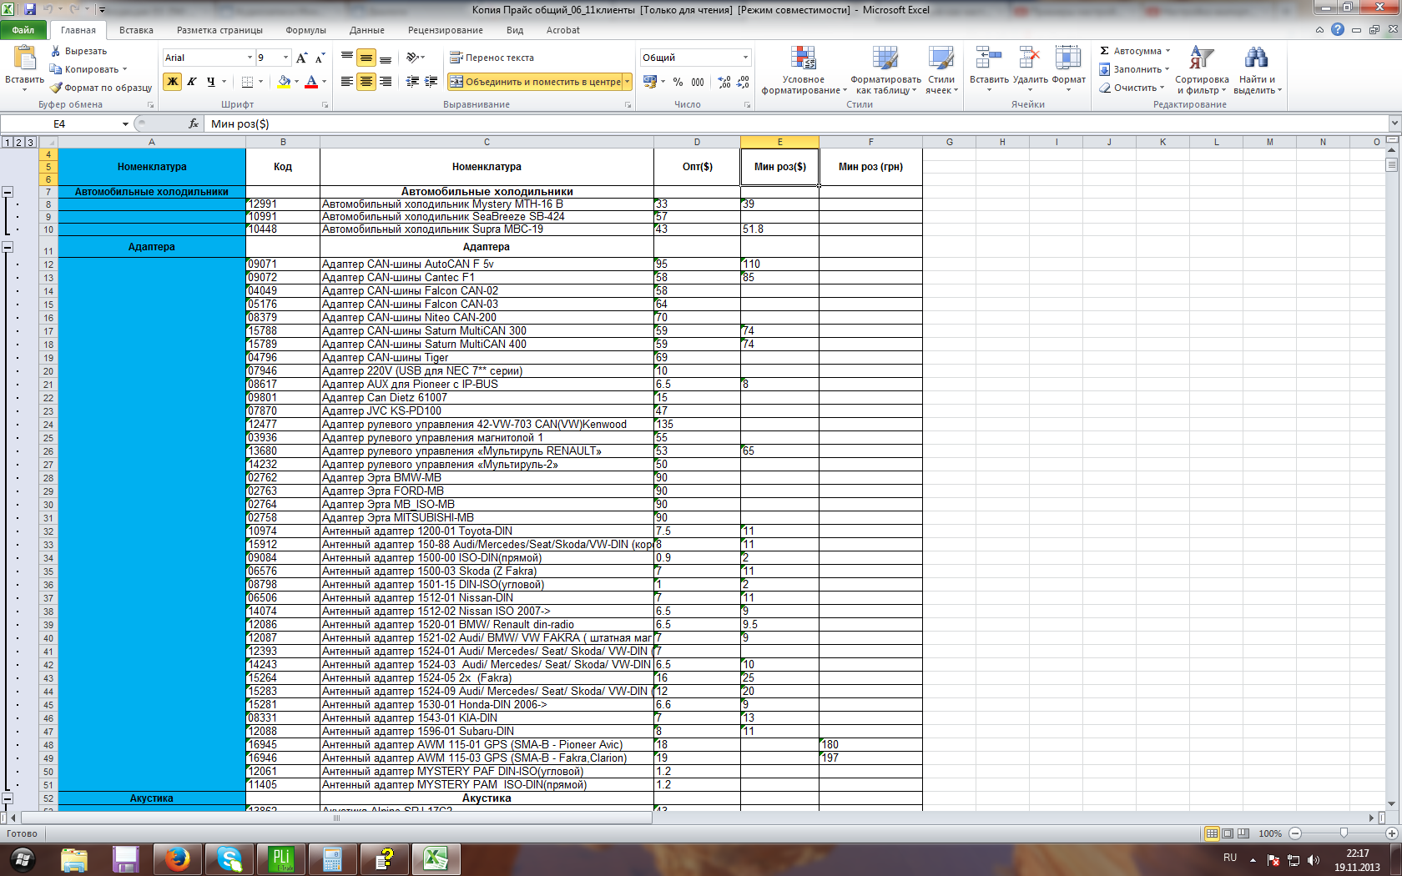Click Формат по образцу format painter

coord(101,88)
